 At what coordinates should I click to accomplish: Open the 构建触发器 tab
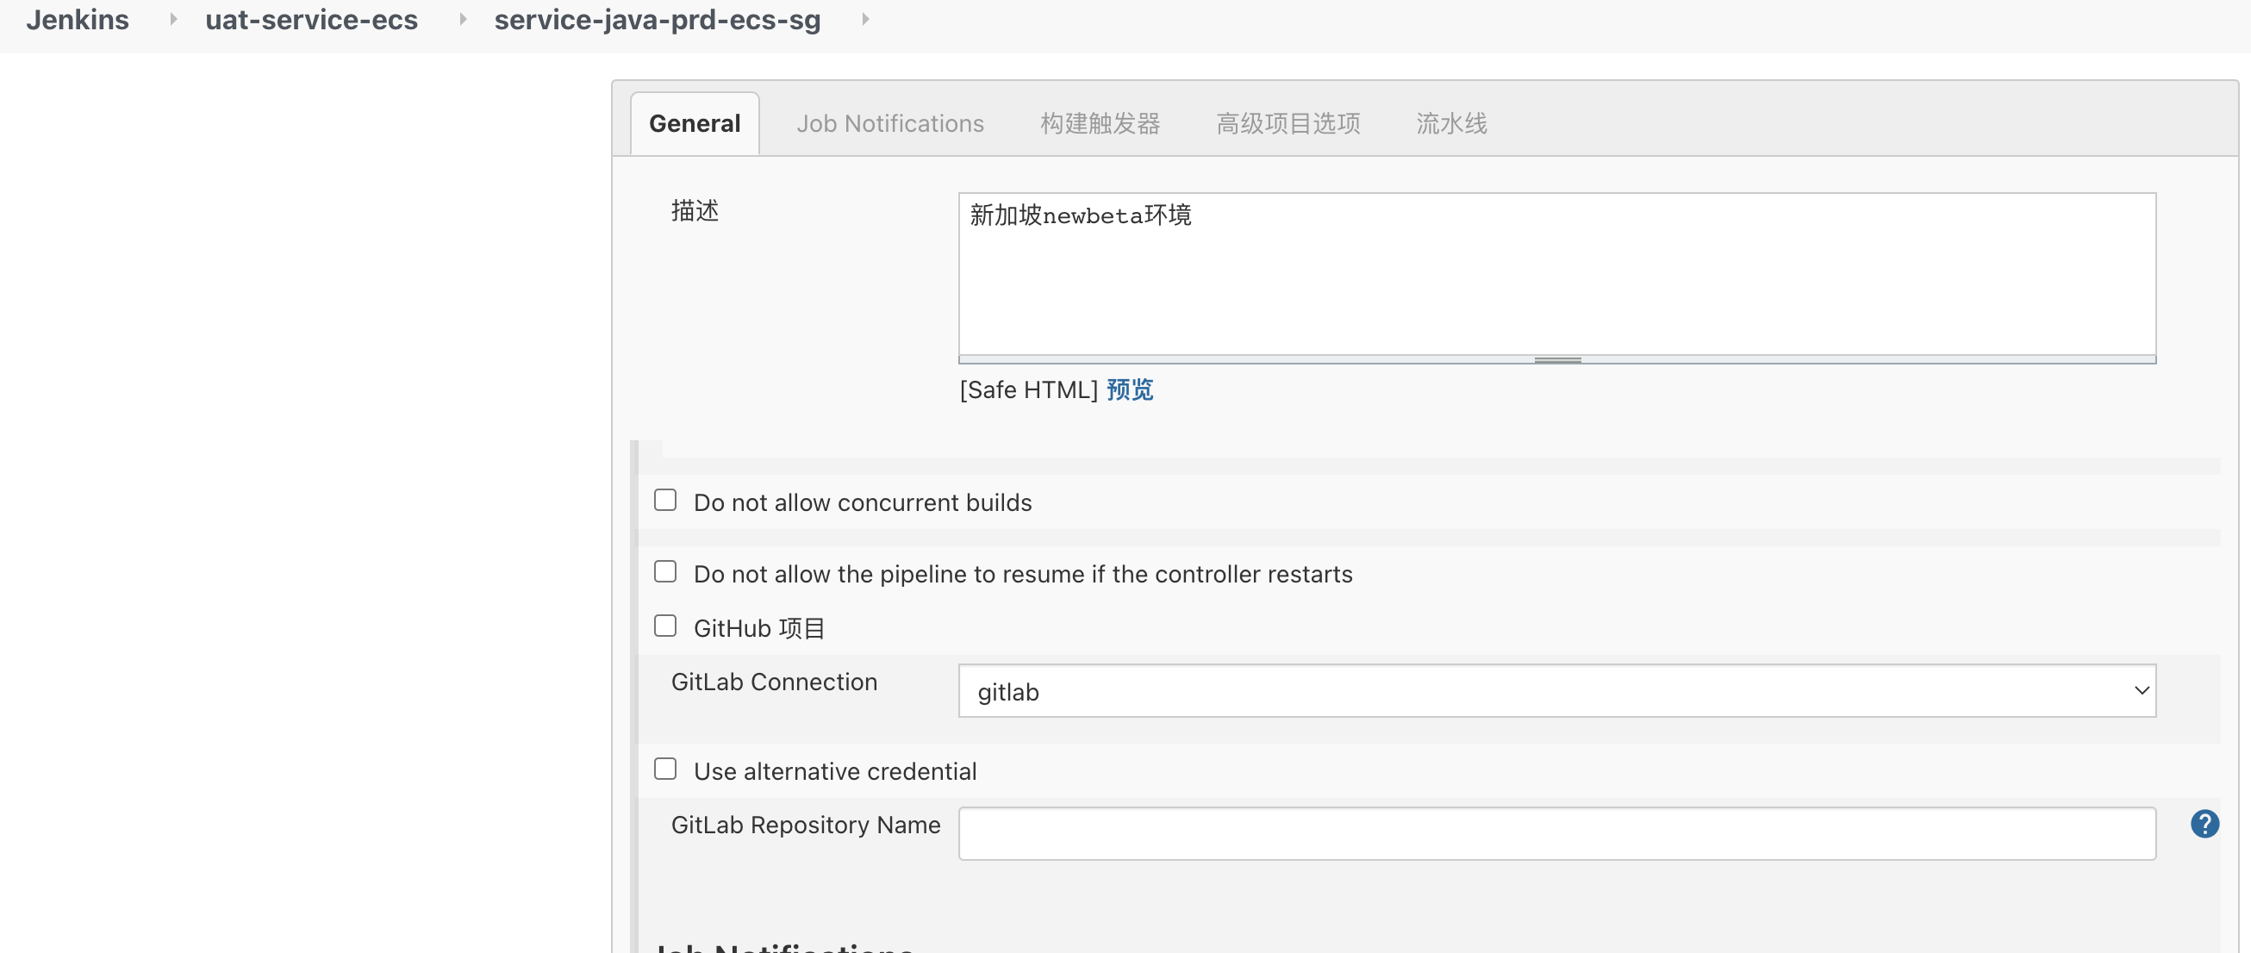tap(1100, 124)
